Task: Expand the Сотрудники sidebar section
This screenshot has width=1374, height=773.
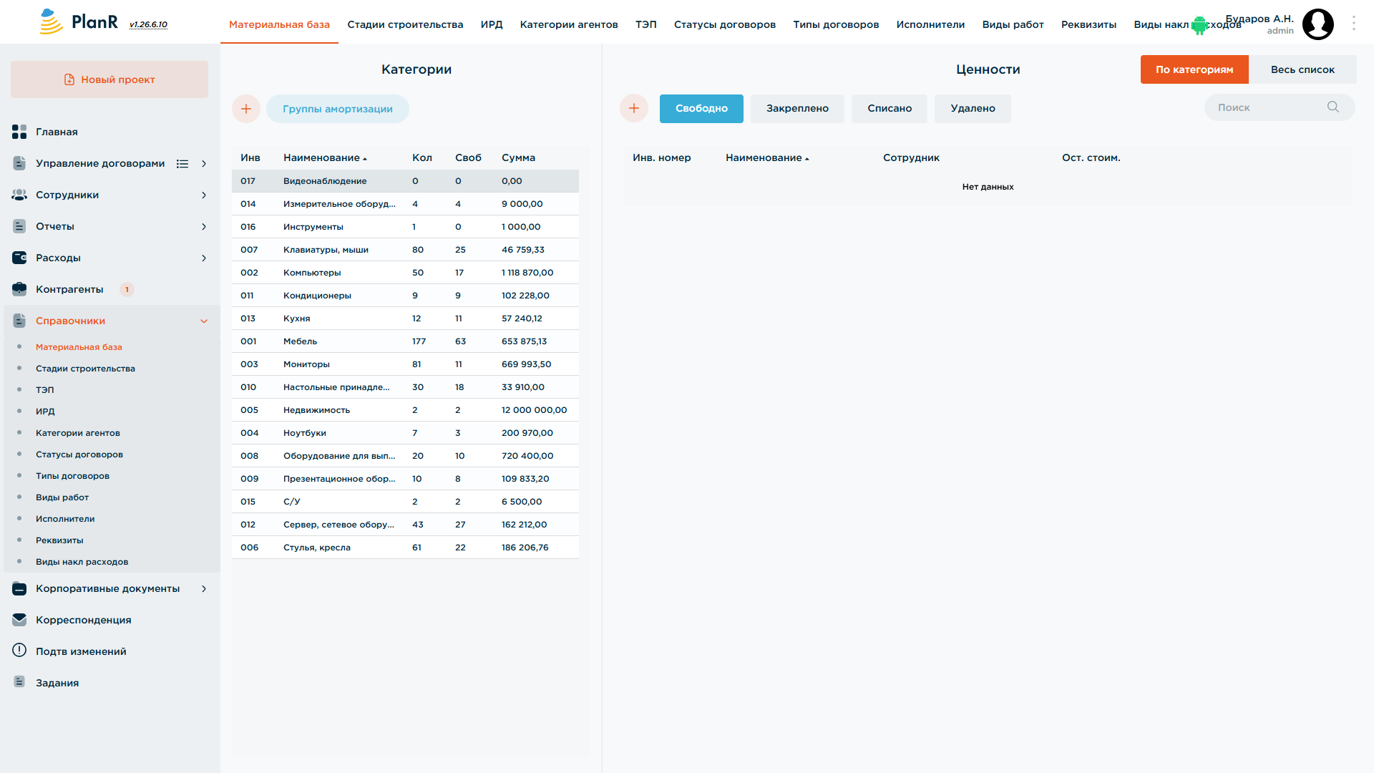Action: point(204,195)
